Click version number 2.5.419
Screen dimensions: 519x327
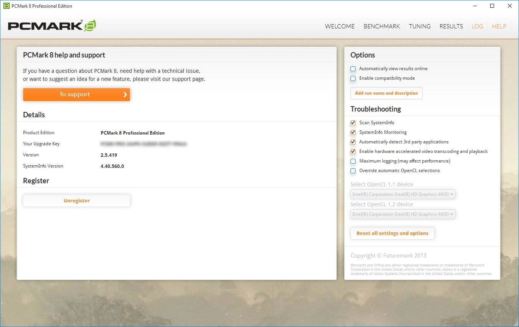pyautogui.click(x=109, y=155)
